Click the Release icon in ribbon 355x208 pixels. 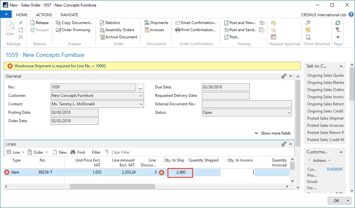click(33, 23)
